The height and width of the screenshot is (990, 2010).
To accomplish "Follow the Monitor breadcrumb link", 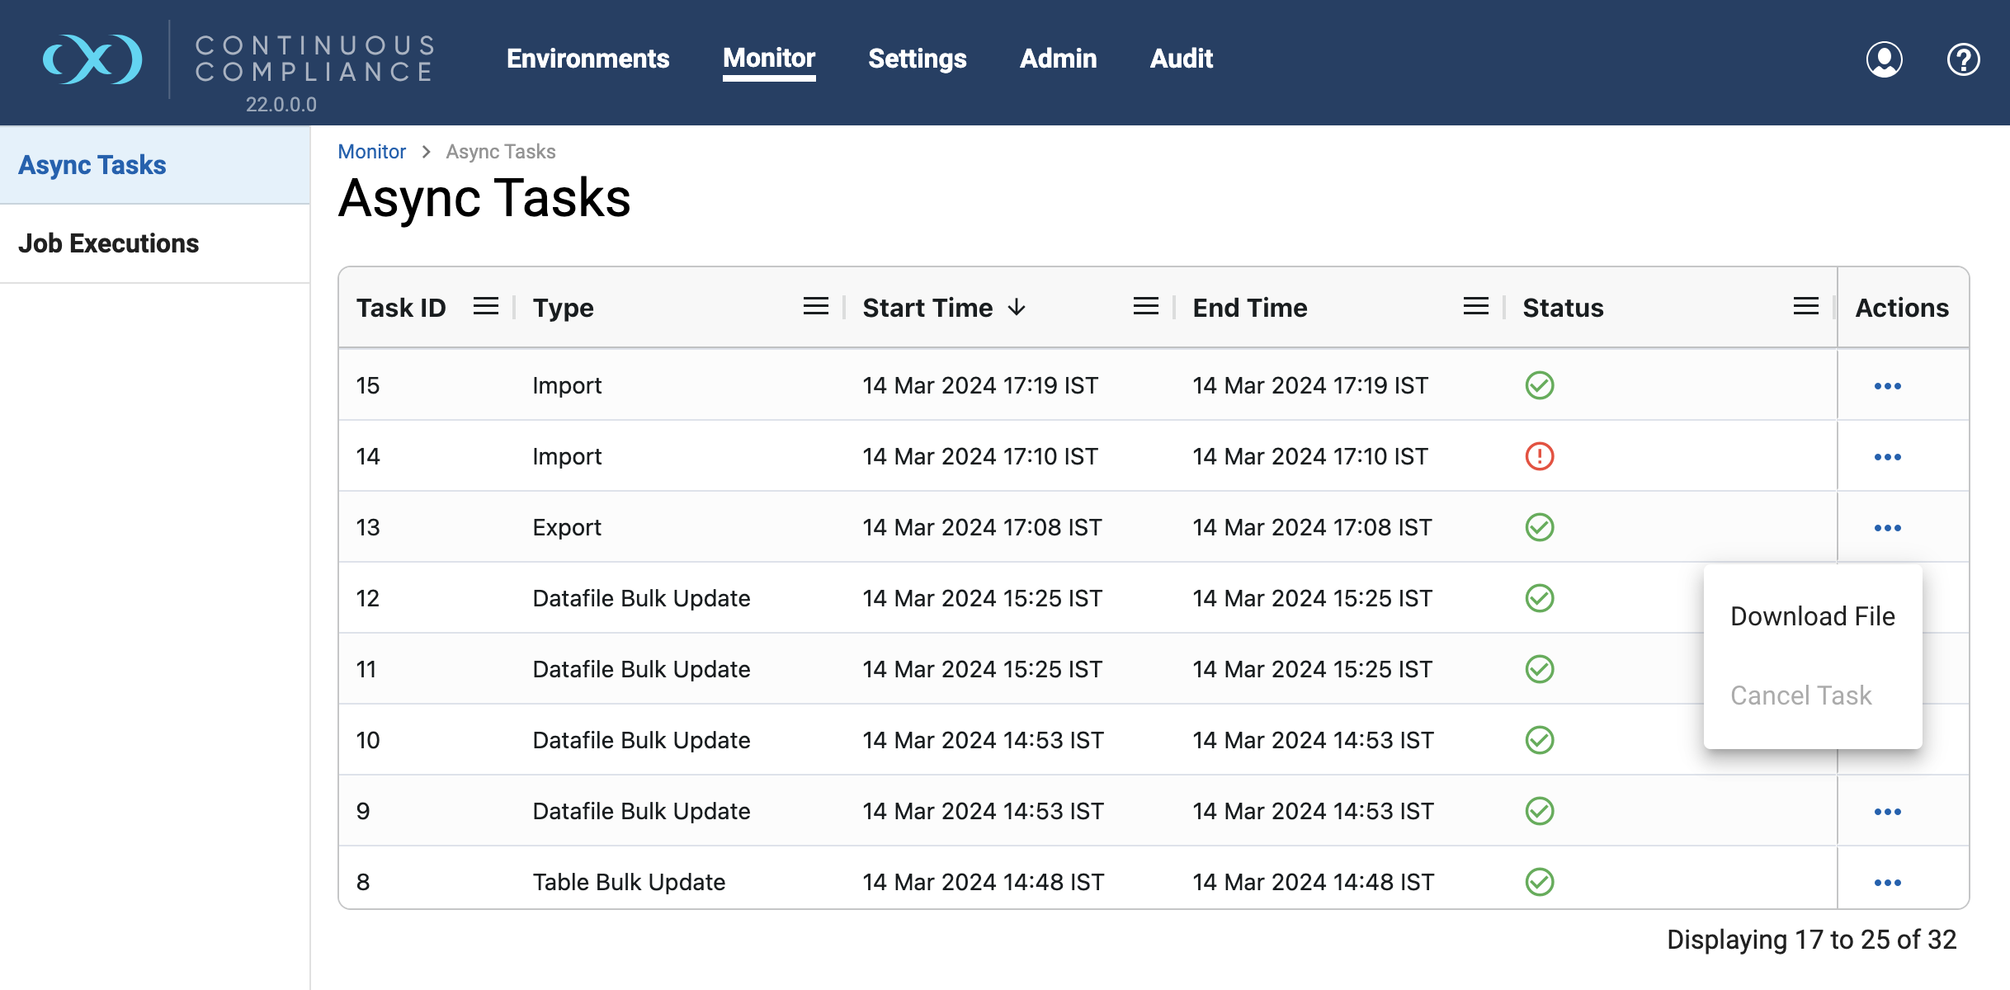I will (x=372, y=152).
